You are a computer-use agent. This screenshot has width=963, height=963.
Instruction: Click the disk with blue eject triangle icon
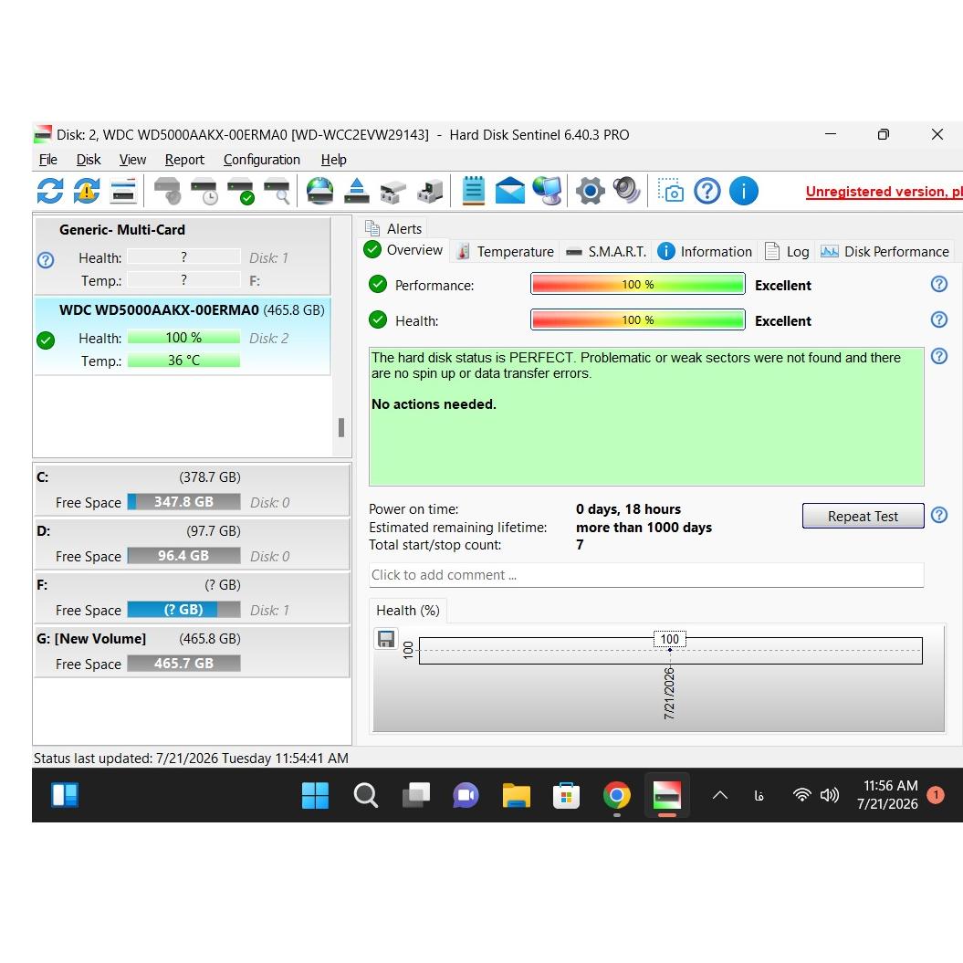pos(357,191)
